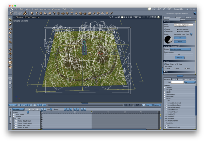Click the Choose source object button

180,58
